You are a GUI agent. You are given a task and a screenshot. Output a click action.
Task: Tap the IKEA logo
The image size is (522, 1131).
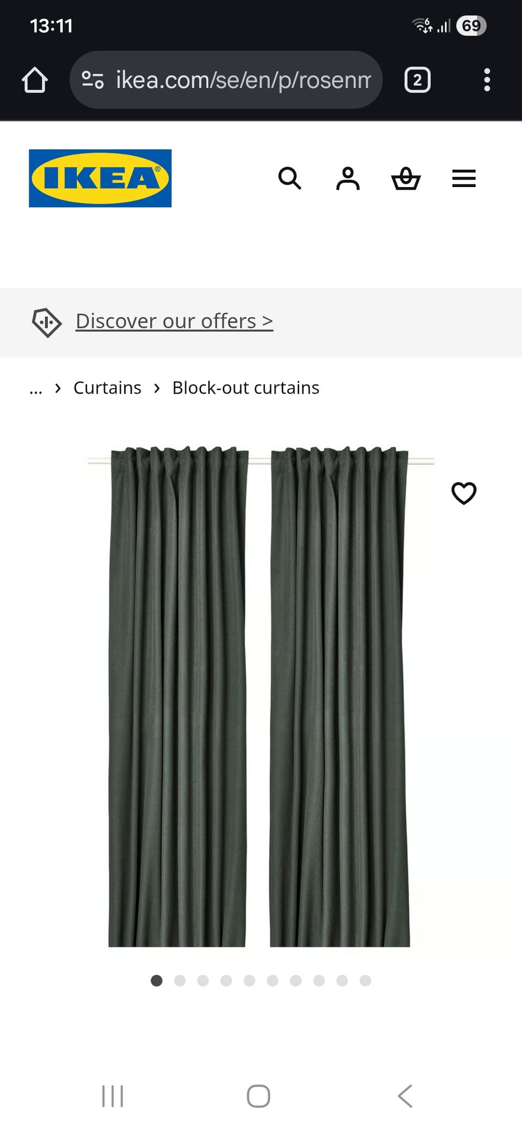[100, 178]
